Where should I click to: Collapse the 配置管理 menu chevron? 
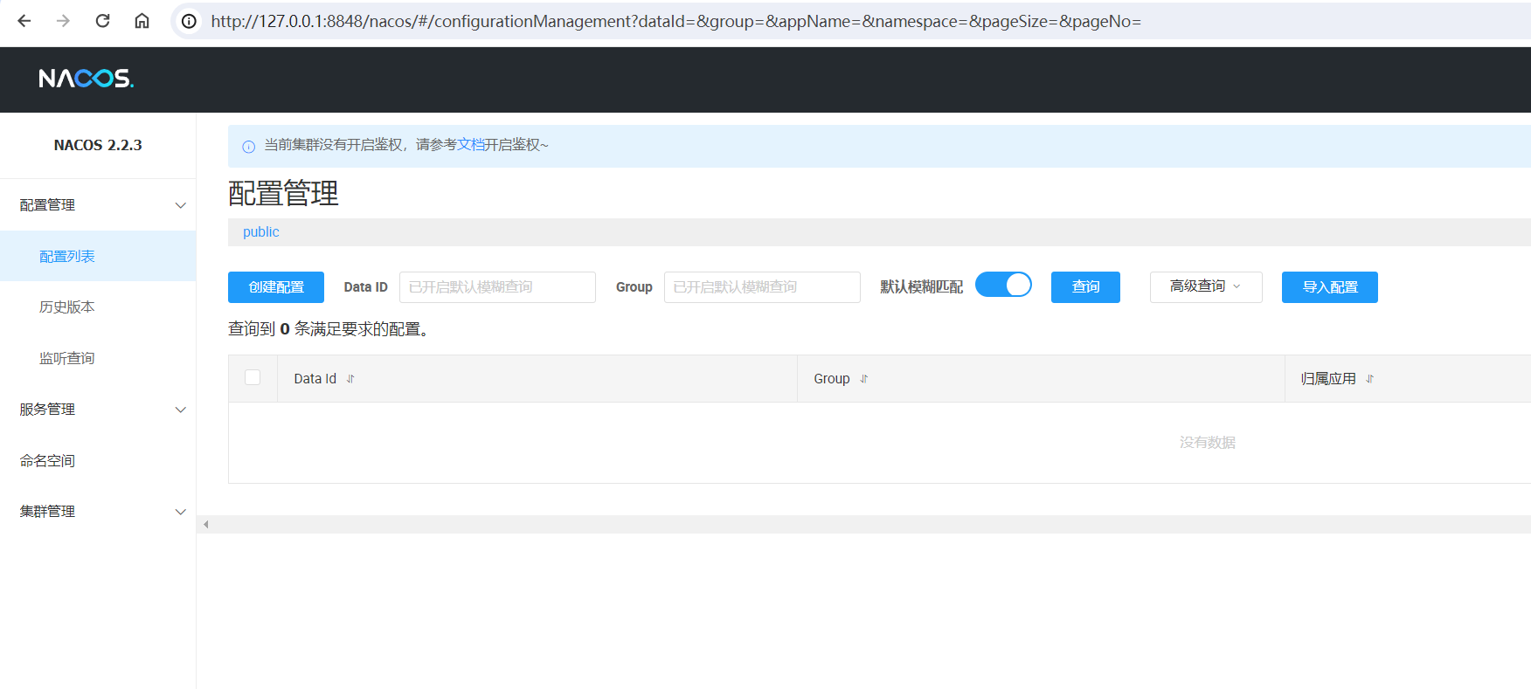click(181, 205)
